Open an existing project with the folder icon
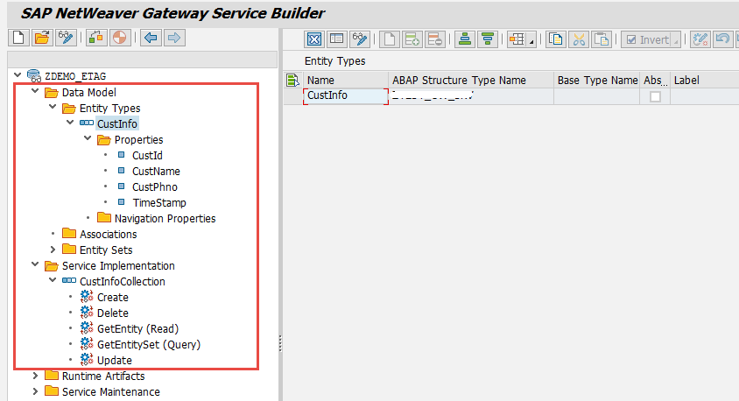The height and width of the screenshot is (401, 739). click(x=42, y=38)
